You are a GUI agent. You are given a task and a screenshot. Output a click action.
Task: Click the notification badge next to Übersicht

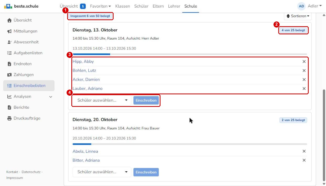(x=83, y=6)
